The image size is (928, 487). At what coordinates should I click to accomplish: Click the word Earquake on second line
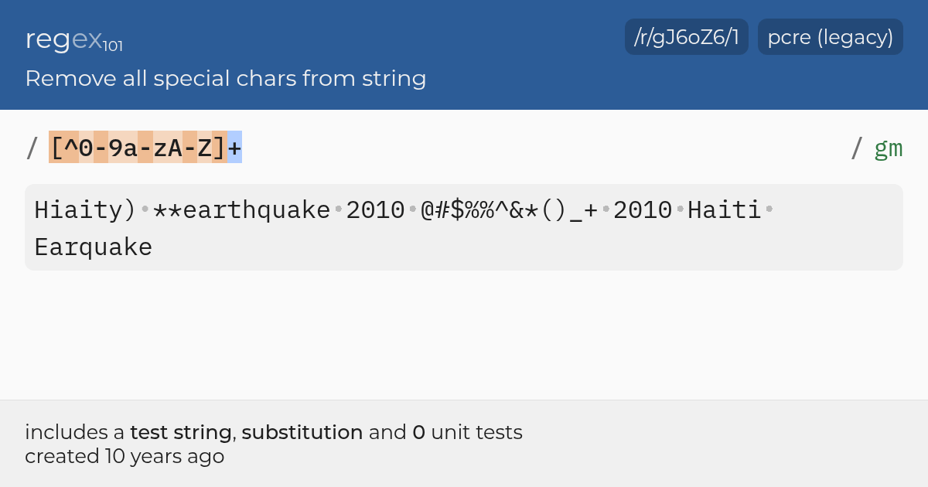94,247
